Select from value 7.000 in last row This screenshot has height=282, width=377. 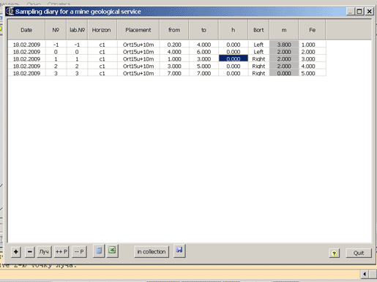[x=174, y=73]
